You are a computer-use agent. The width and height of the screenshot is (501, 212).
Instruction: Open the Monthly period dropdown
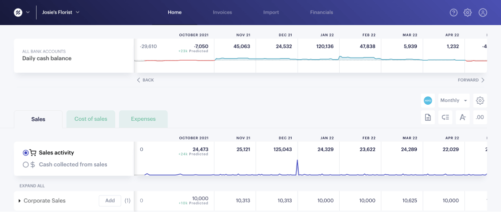pyautogui.click(x=454, y=100)
